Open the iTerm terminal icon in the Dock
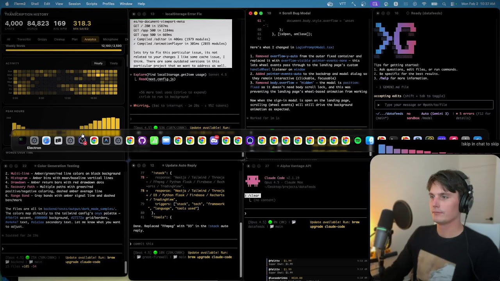Viewport: 500px width, 281px height. click(x=22, y=140)
